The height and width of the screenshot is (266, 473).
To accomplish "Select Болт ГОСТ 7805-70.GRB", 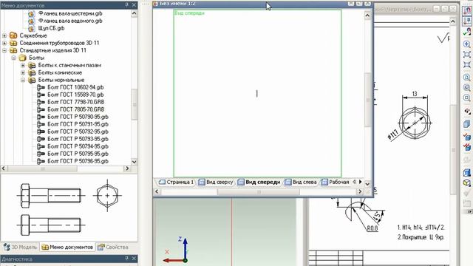I will [75, 109].
